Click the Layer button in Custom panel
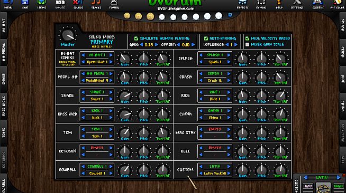The image size is (346, 193). tap(307, 186)
